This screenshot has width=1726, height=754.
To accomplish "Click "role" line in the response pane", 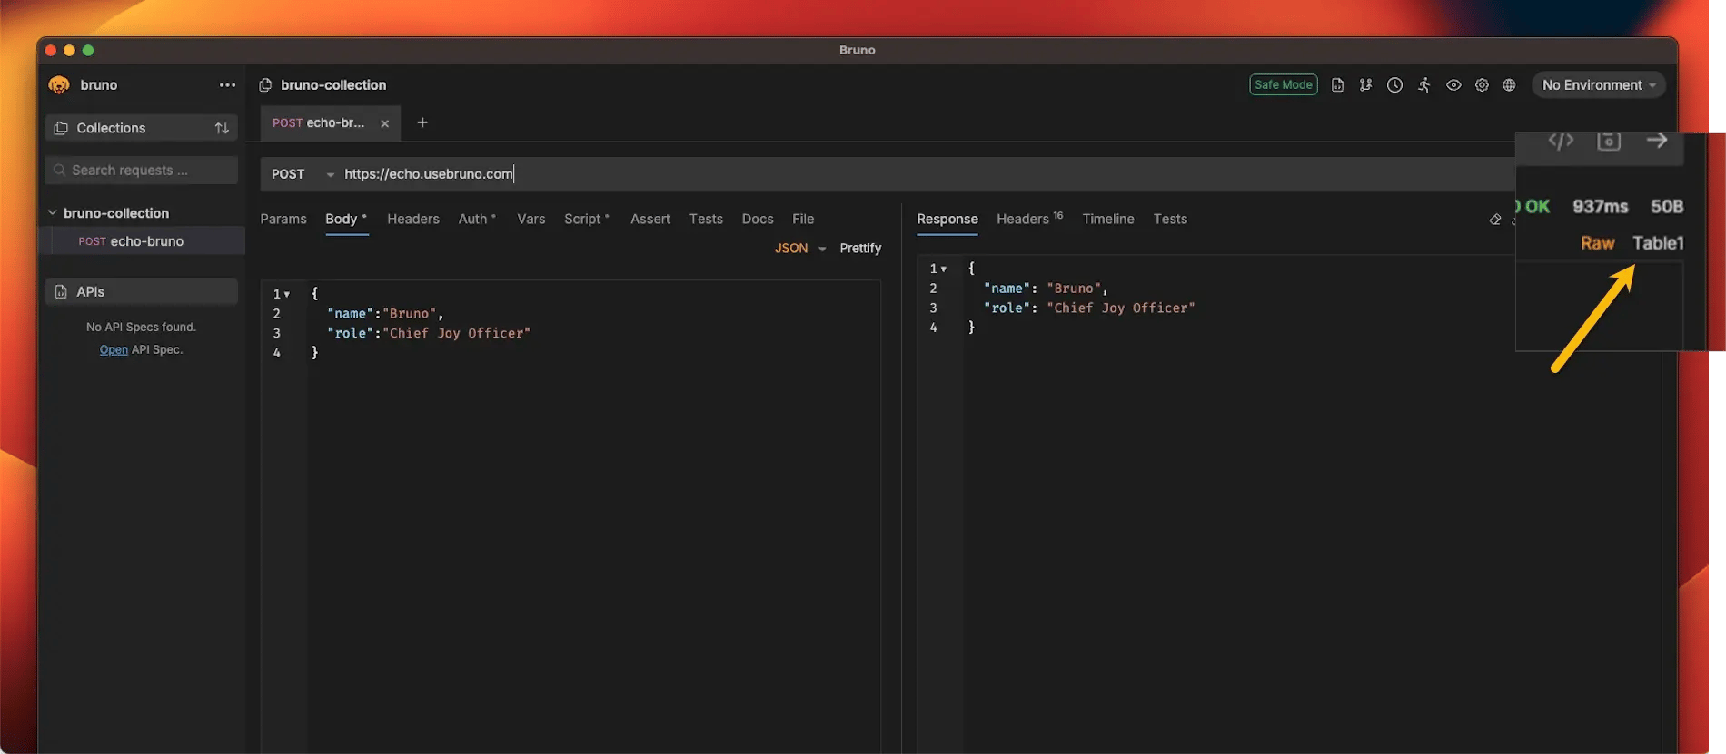I will tap(1089, 308).
